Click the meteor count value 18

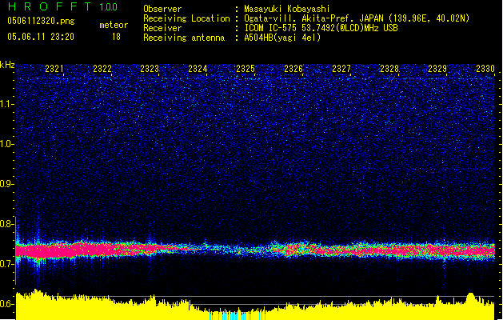point(116,37)
